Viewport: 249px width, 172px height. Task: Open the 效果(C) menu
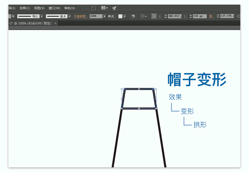click(25, 8)
